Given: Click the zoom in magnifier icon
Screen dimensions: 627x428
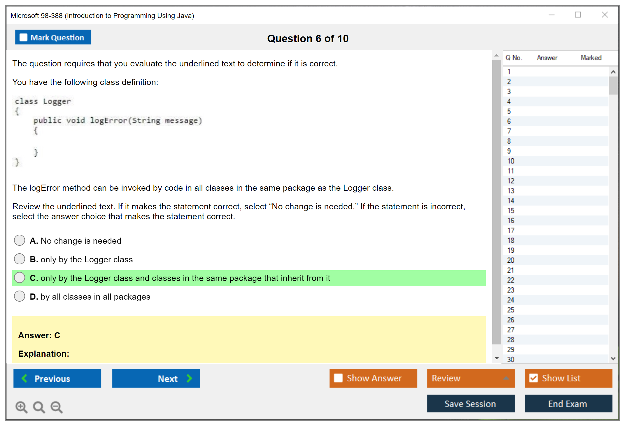Looking at the screenshot, I should click(x=21, y=406).
